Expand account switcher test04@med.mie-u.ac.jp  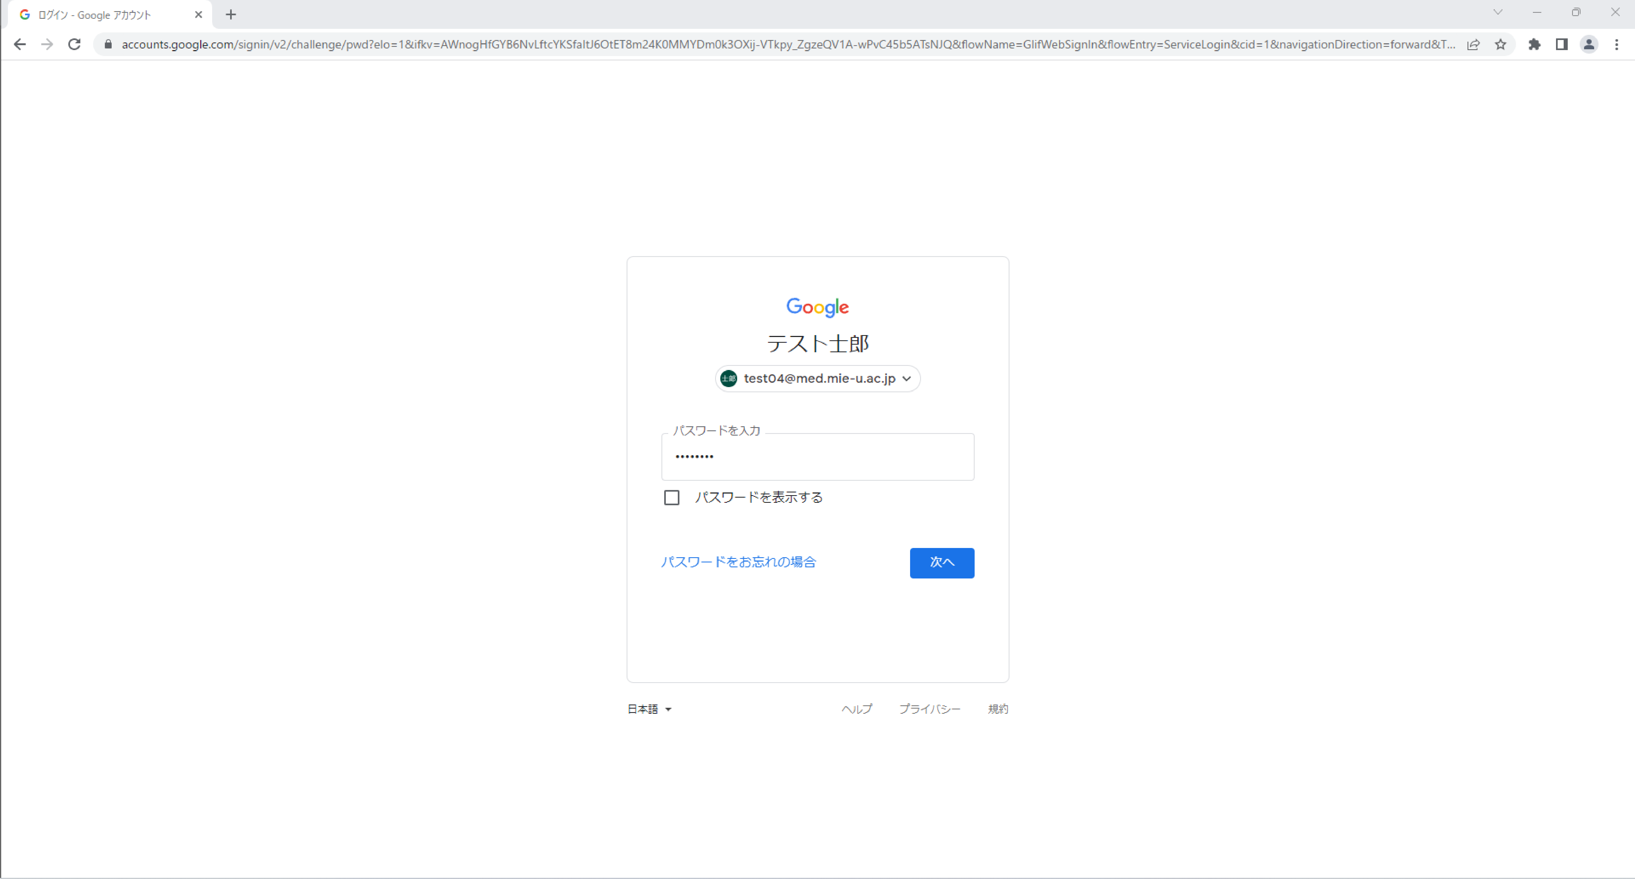pyautogui.click(x=817, y=379)
